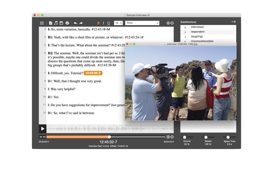Select the 'respondent:' substitution row
This screenshot has height=171, width=273.
[207, 32]
